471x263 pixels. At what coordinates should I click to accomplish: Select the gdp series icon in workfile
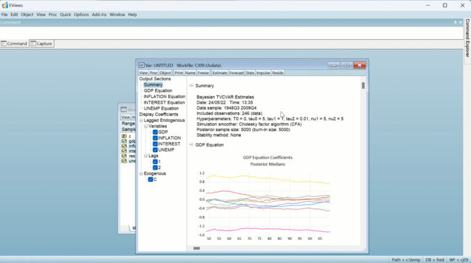pos(124,141)
